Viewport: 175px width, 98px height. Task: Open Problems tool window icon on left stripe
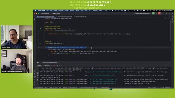(35, 82)
